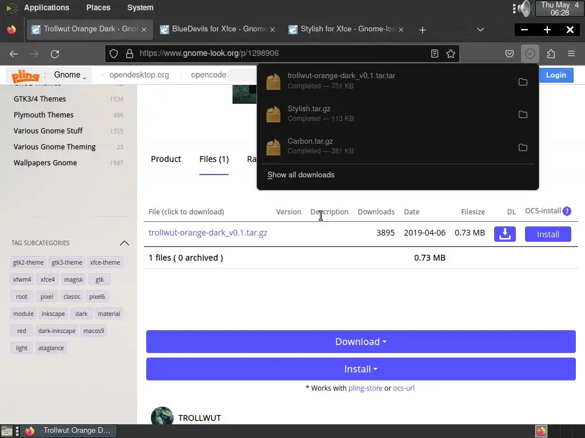This screenshot has width=585, height=438.
Task: Click Show all downloads
Action: click(x=300, y=175)
